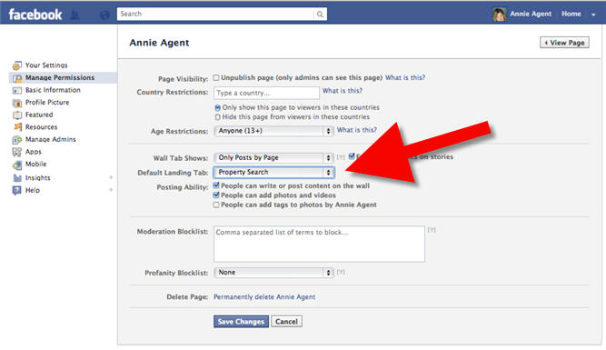Screen dimensions: 606x350
Task: Open Your Settings section
Action: pyautogui.click(x=46, y=65)
